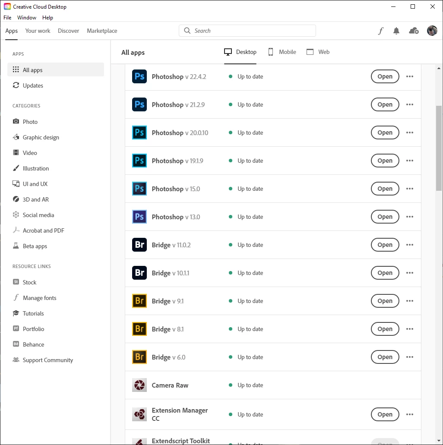The width and height of the screenshot is (443, 445).
Task: Click the Camera Raw app icon
Action: tap(139, 385)
